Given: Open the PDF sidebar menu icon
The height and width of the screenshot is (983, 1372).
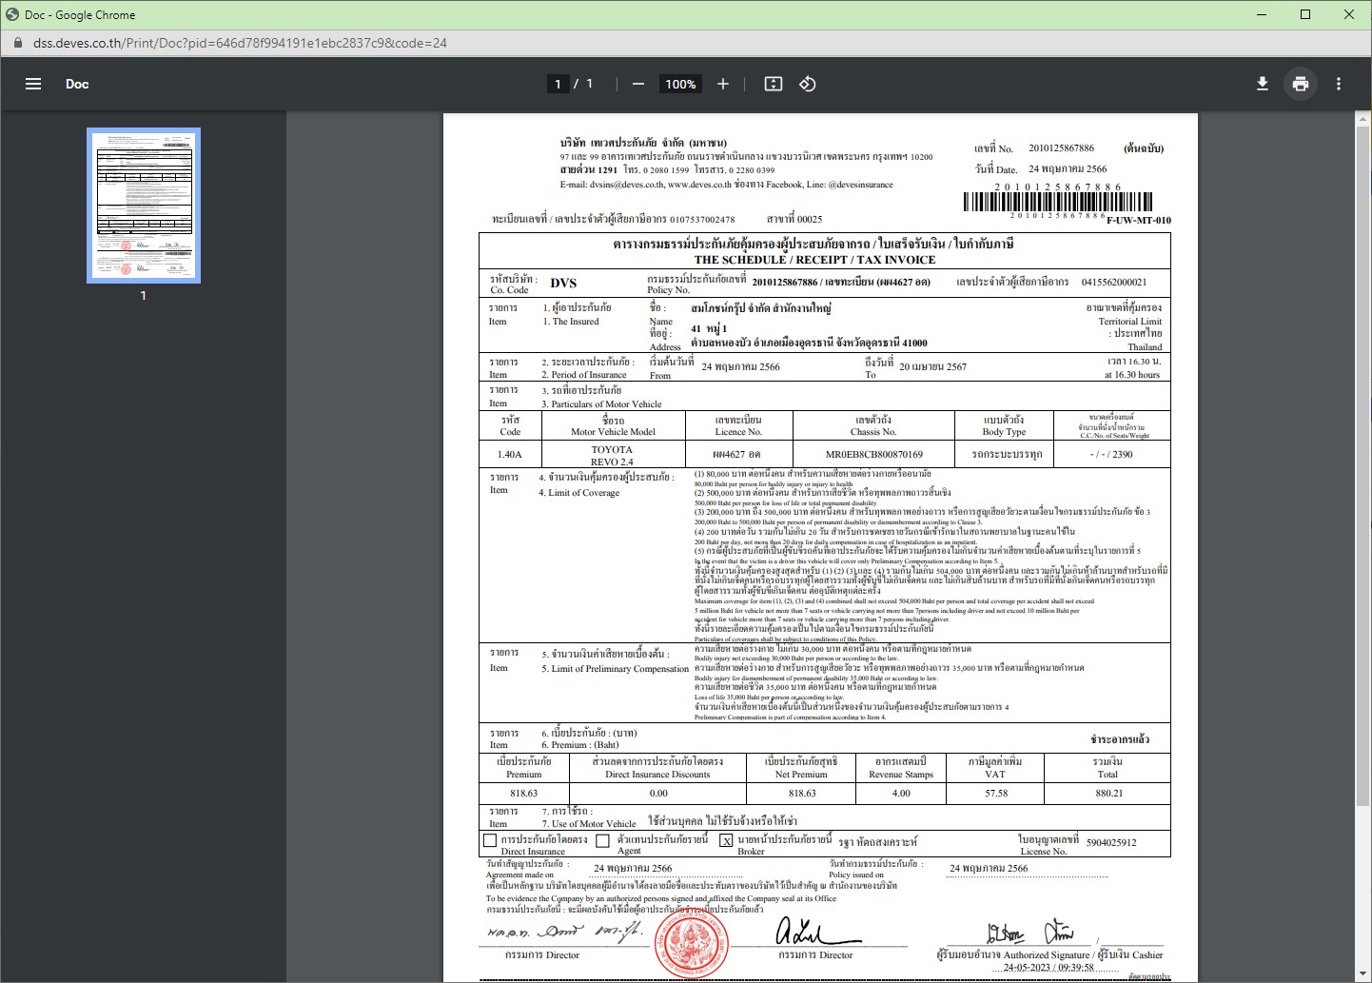Looking at the screenshot, I should [x=33, y=84].
